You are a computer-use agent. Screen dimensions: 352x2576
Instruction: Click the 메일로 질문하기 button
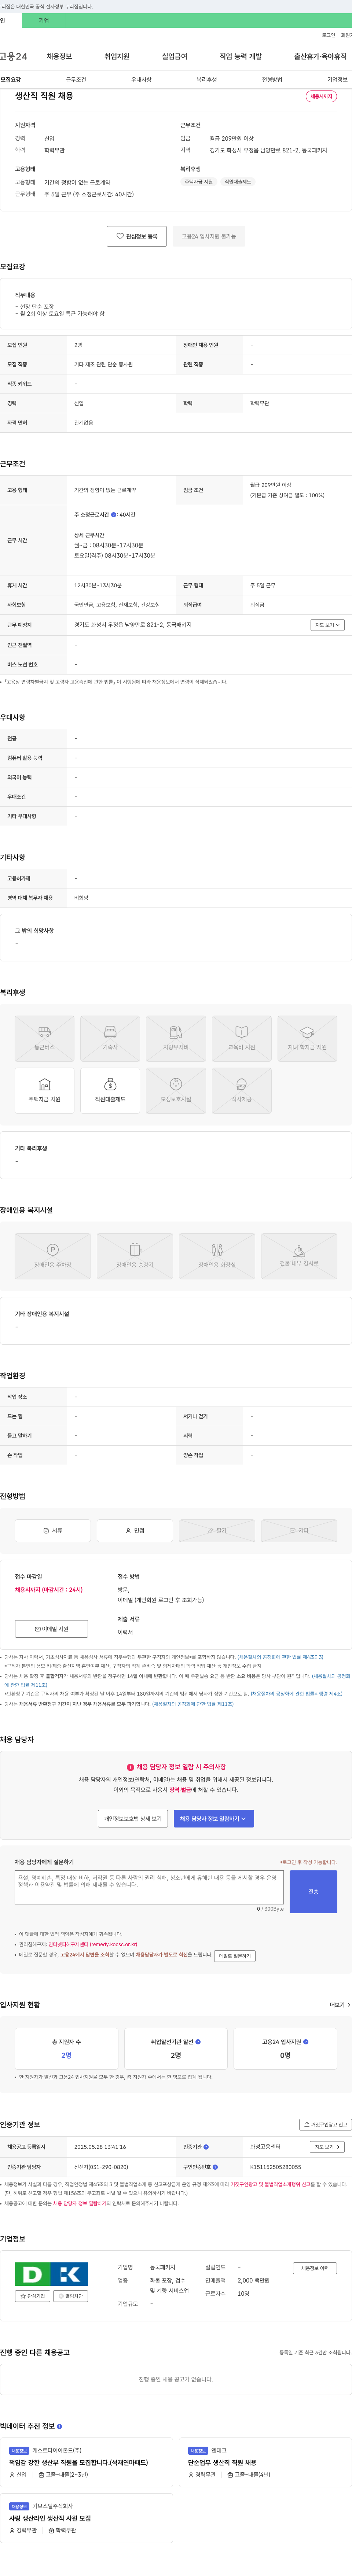(x=235, y=1956)
